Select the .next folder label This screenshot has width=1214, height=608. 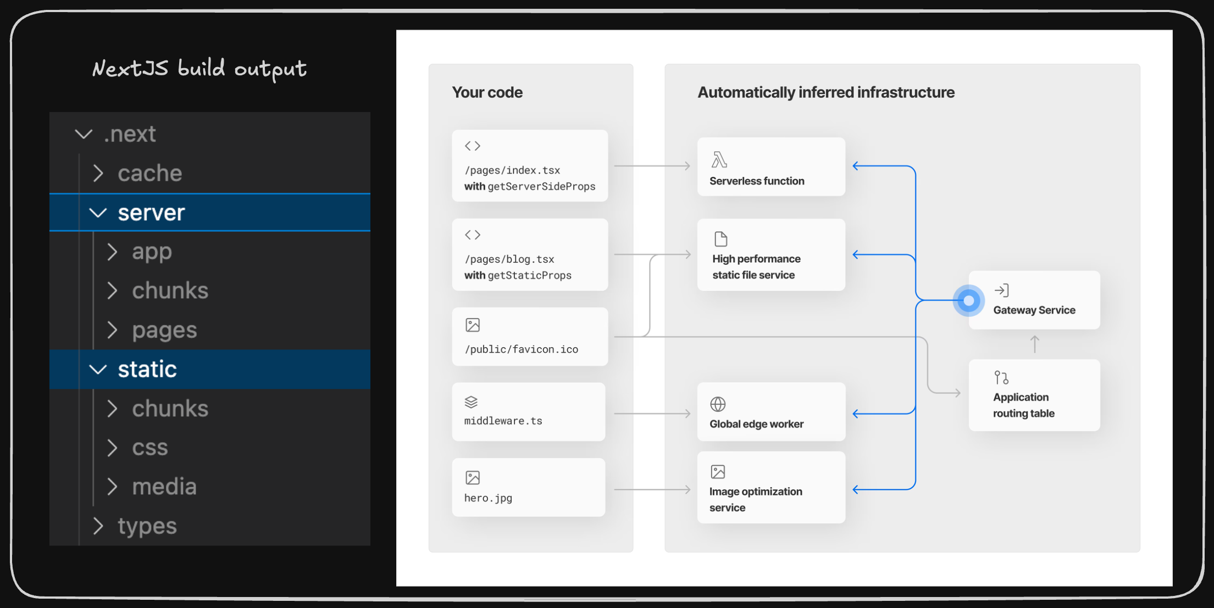(x=130, y=134)
